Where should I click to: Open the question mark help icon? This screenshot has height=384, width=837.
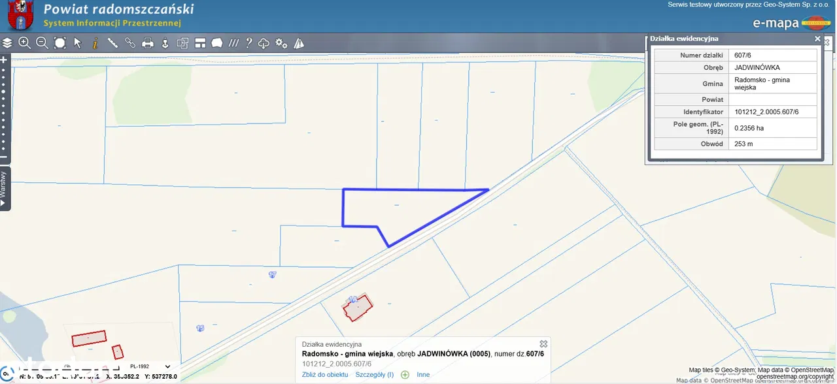point(248,43)
